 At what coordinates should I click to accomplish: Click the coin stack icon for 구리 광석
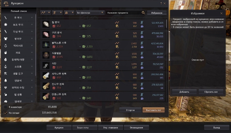(x=117, y=36)
